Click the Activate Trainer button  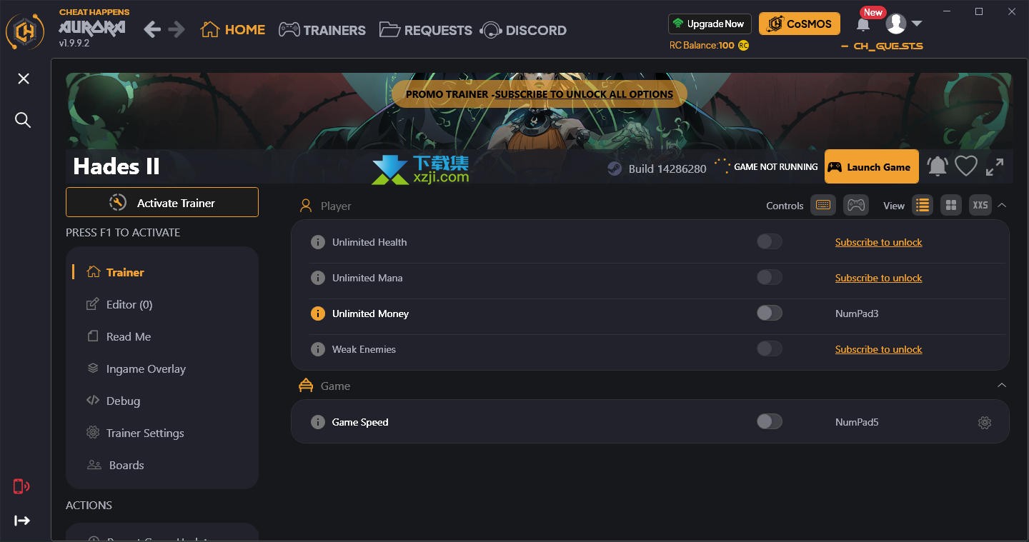tap(162, 202)
